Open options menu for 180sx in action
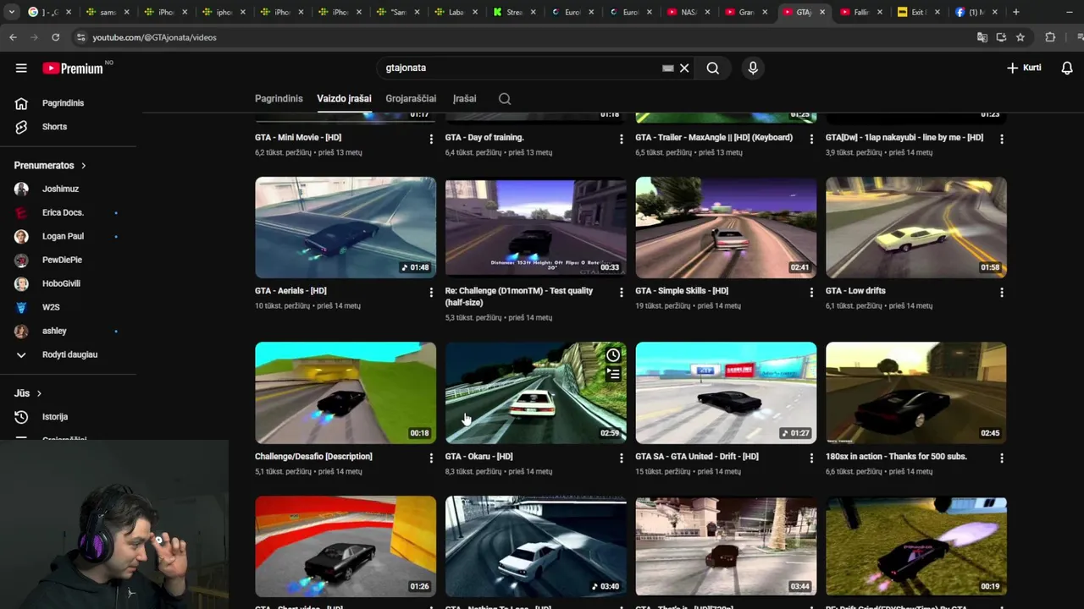The width and height of the screenshot is (1084, 609). coord(1002,458)
